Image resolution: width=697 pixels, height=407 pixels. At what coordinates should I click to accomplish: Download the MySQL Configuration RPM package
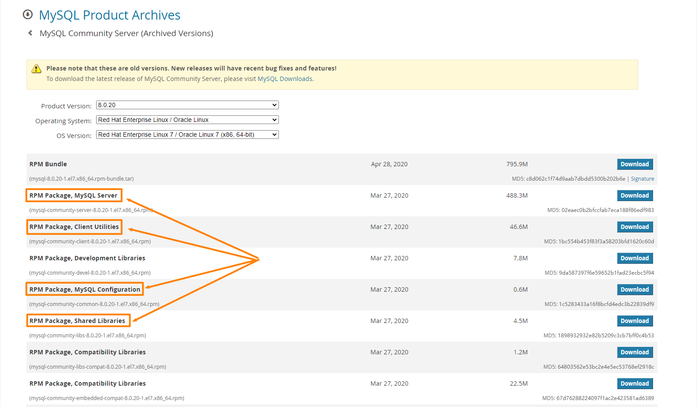[x=635, y=289]
